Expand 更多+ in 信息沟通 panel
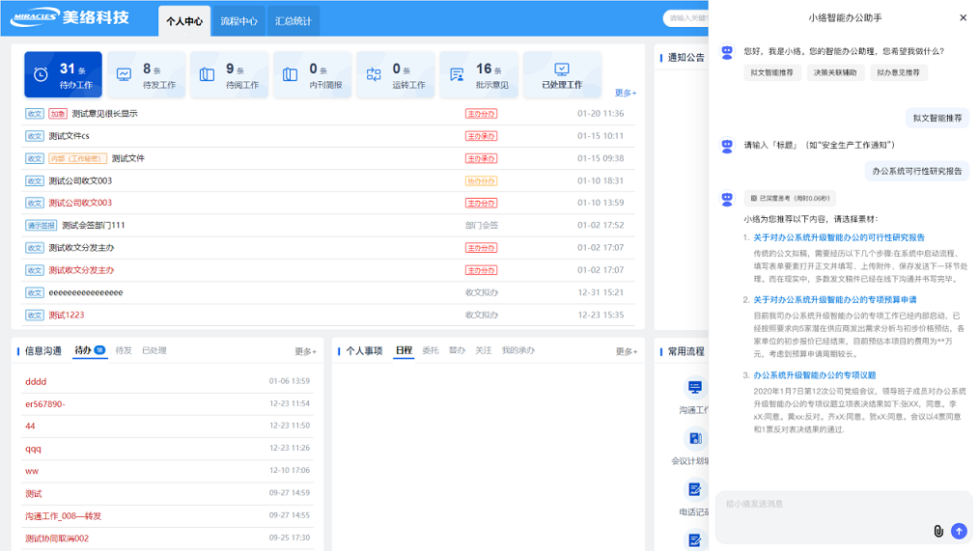 point(305,351)
